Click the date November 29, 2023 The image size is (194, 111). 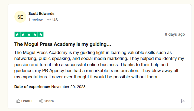[68, 87]
